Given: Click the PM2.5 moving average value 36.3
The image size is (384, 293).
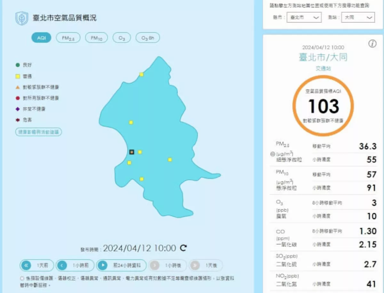Looking at the screenshot, I should click(368, 146).
